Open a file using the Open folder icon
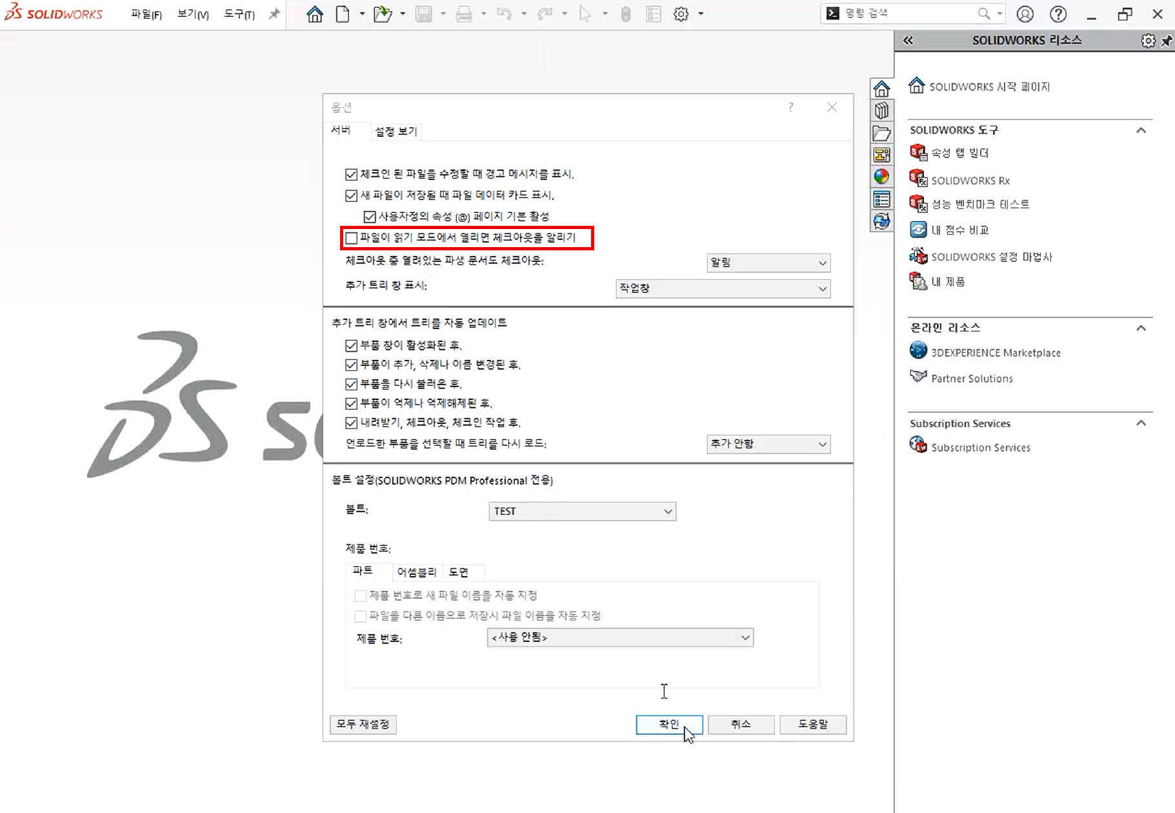Screen dimensions: 1175x813 coord(383,14)
